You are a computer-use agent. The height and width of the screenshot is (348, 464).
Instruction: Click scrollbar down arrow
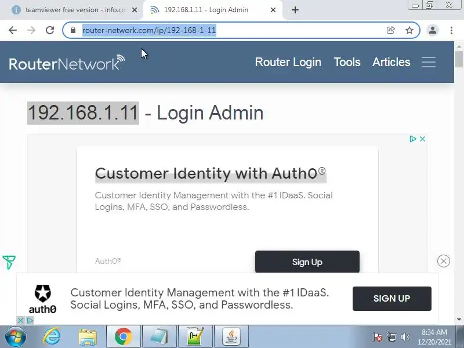tap(459, 320)
